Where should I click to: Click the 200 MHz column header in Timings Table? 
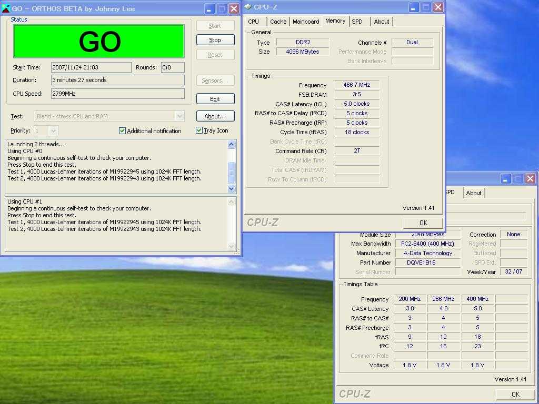pyautogui.click(x=410, y=299)
